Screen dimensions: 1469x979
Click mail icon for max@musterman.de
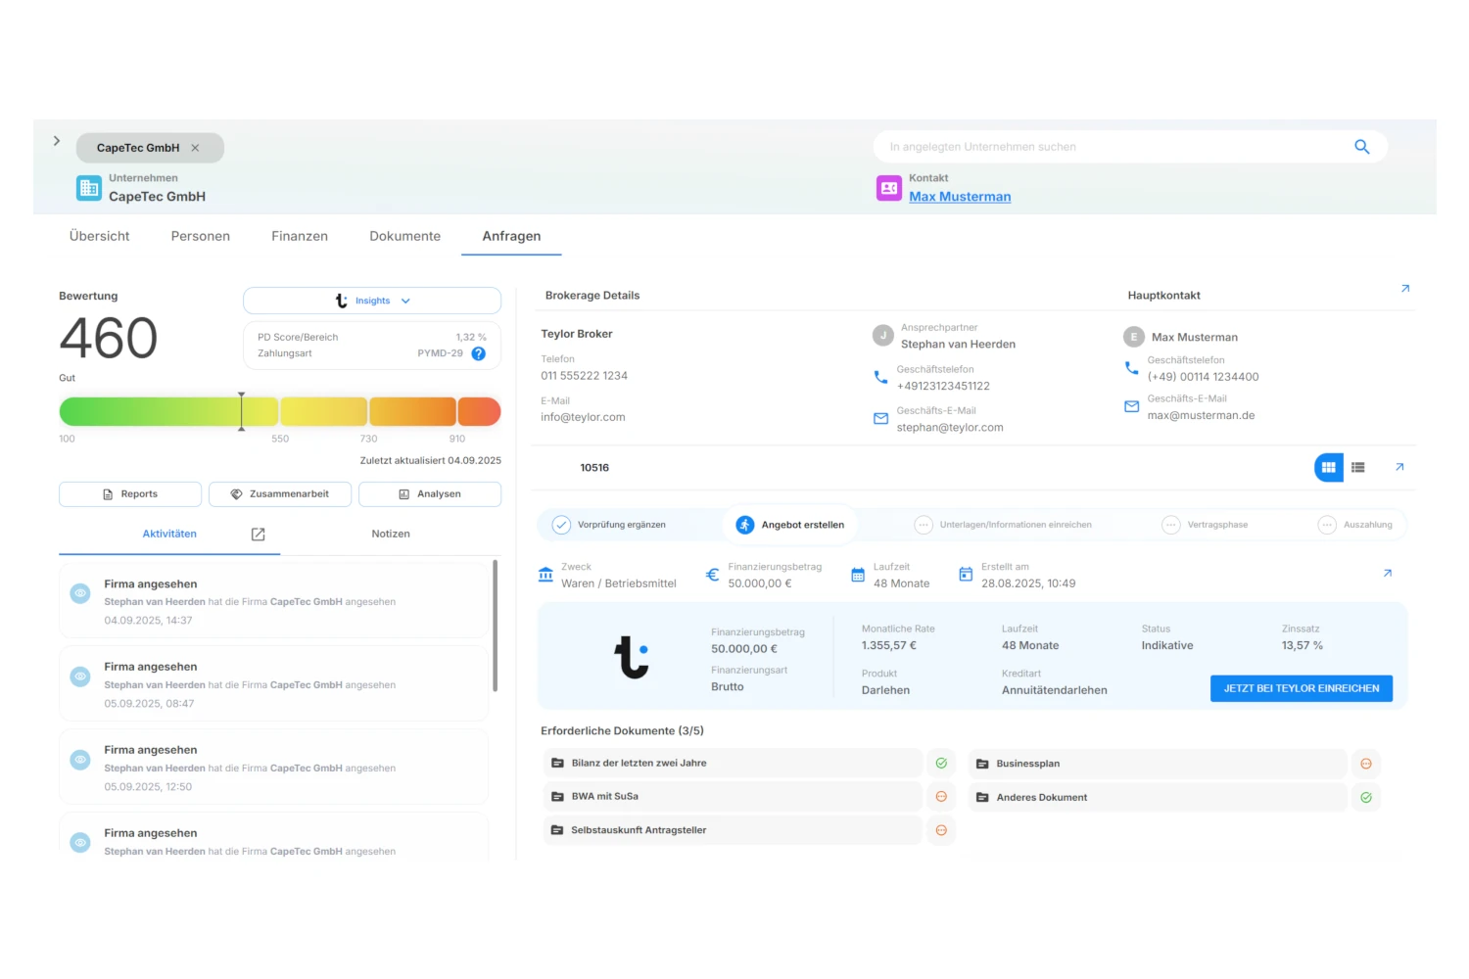click(1131, 406)
